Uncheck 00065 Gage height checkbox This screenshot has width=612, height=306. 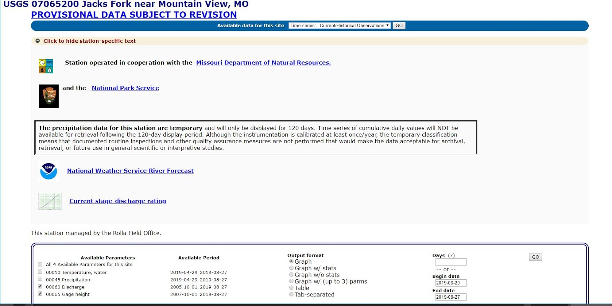click(x=40, y=294)
